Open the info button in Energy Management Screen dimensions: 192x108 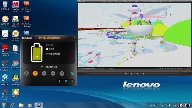60,81
